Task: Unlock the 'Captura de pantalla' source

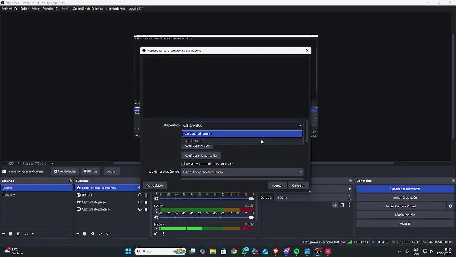Action: [146, 210]
